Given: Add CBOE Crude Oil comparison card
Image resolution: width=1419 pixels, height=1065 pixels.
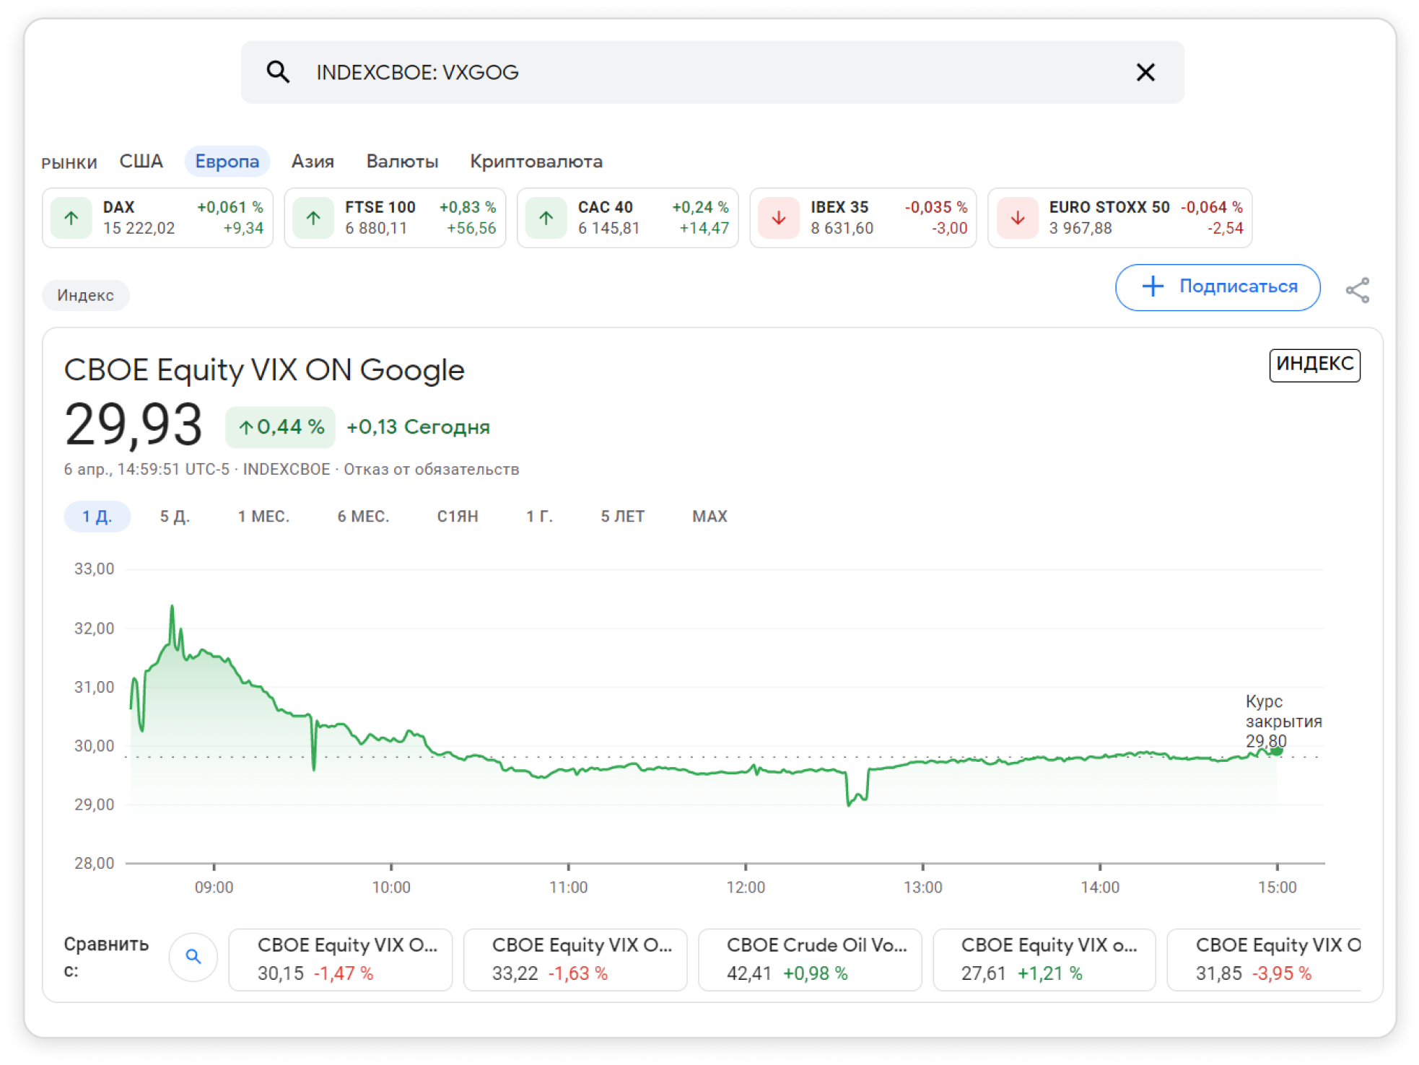Looking at the screenshot, I should (x=809, y=959).
